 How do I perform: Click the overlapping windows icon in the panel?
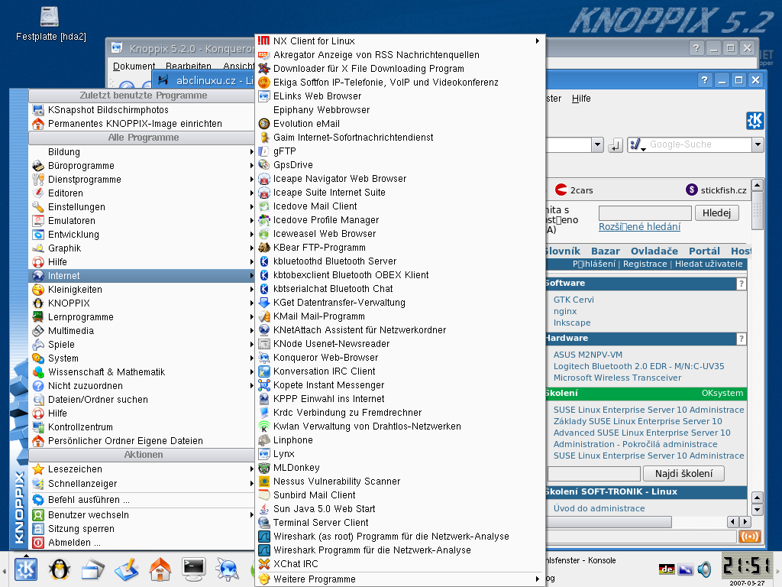(x=92, y=569)
